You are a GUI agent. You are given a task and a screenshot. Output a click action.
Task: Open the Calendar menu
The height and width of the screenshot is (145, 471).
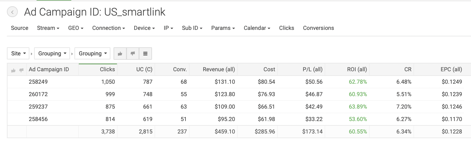click(x=257, y=28)
